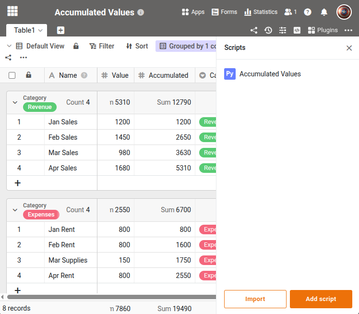Expand the views list chevron

[9, 46]
